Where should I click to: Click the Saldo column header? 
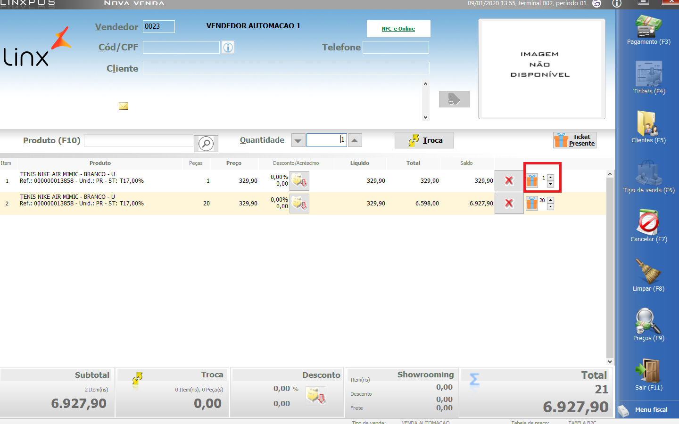tap(466, 163)
